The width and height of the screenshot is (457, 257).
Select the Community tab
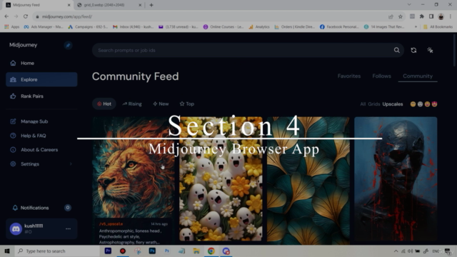[418, 76]
